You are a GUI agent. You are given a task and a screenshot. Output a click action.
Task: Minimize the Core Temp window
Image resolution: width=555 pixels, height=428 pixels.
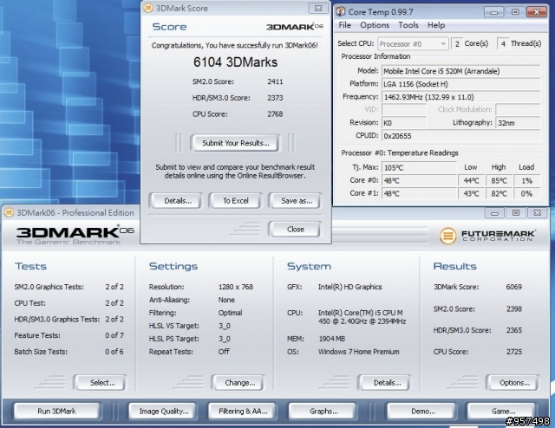pos(494,12)
